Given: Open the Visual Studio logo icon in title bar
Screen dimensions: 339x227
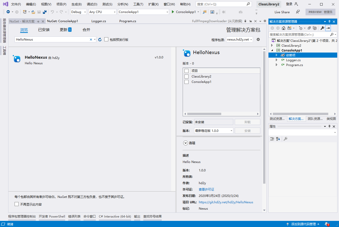Looking at the screenshot, I should click(x=5, y=4).
